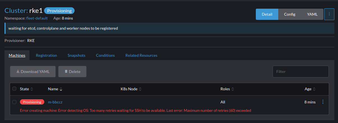Focus the Filter input field
Screen dimensions: 338x123
301,72
